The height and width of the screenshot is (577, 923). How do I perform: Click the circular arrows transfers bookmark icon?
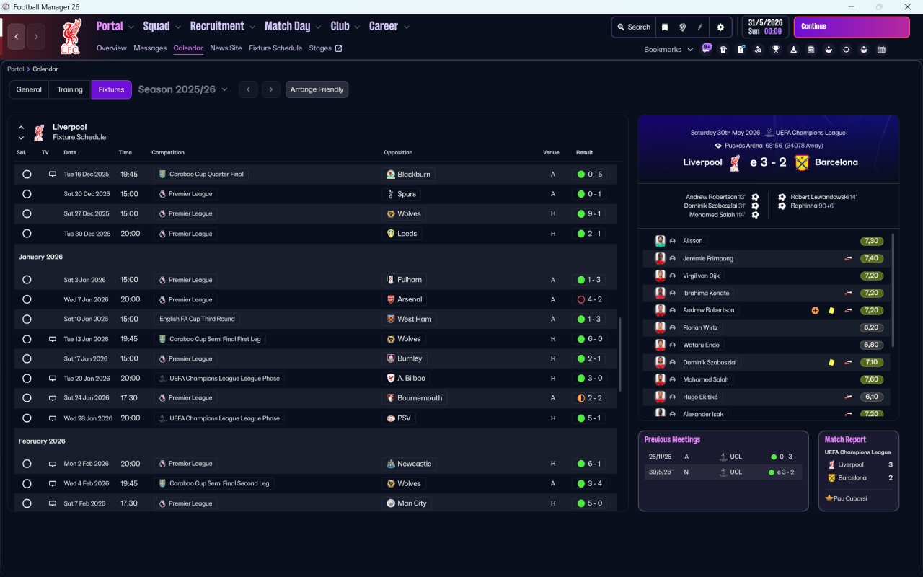847,50
